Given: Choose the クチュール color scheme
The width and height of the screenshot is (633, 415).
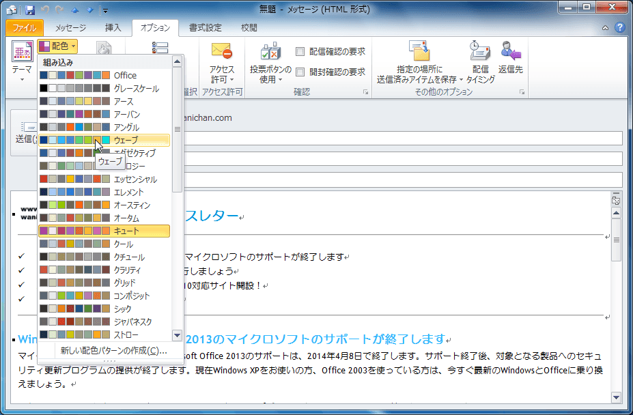Looking at the screenshot, I should [104, 257].
